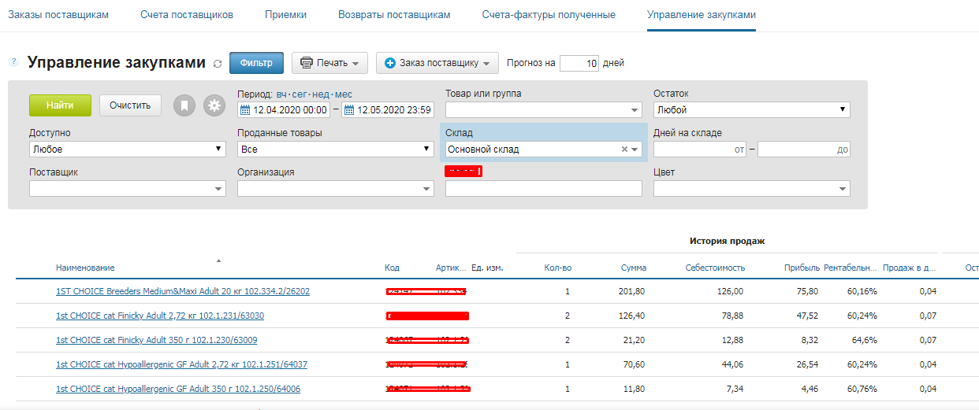
Task: Clear the Основной склад selection
Action: (624, 150)
